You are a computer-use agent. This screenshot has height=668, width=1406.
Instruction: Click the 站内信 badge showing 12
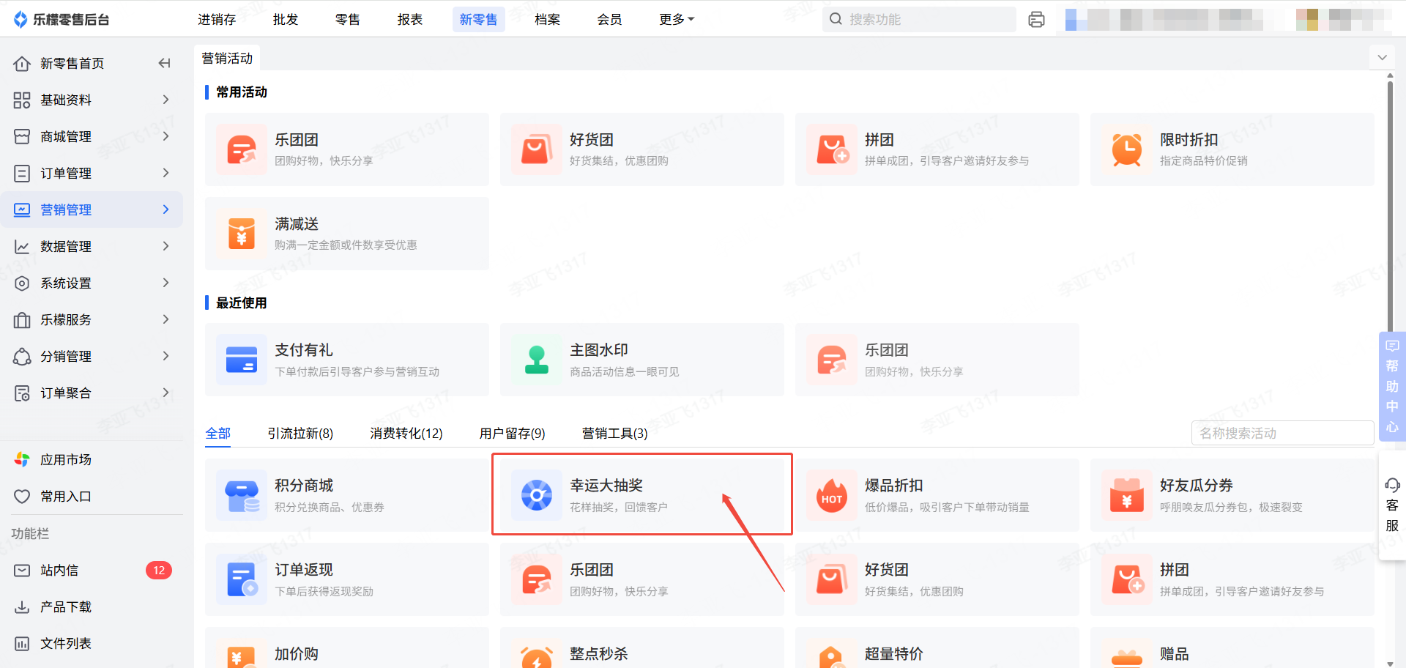pos(159,571)
